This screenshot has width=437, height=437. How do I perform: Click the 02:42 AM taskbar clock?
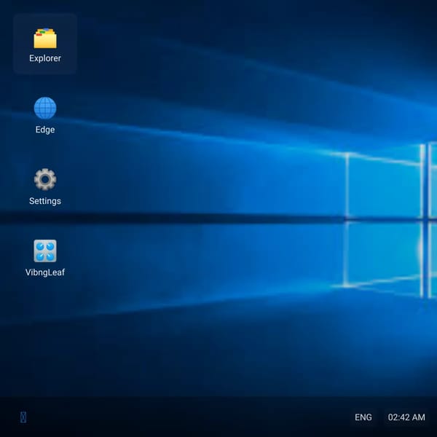pos(406,417)
